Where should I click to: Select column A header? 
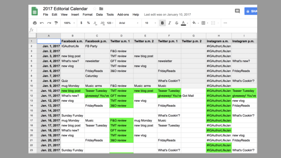click(x=49, y=36)
